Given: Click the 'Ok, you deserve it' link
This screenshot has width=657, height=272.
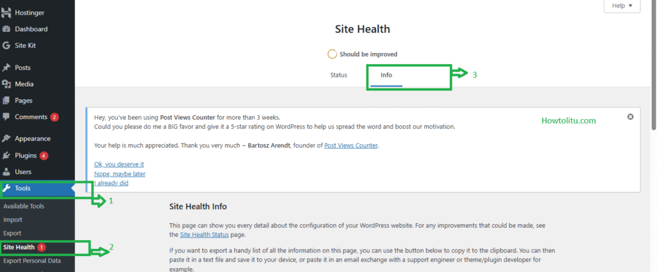Looking at the screenshot, I should (119, 164).
